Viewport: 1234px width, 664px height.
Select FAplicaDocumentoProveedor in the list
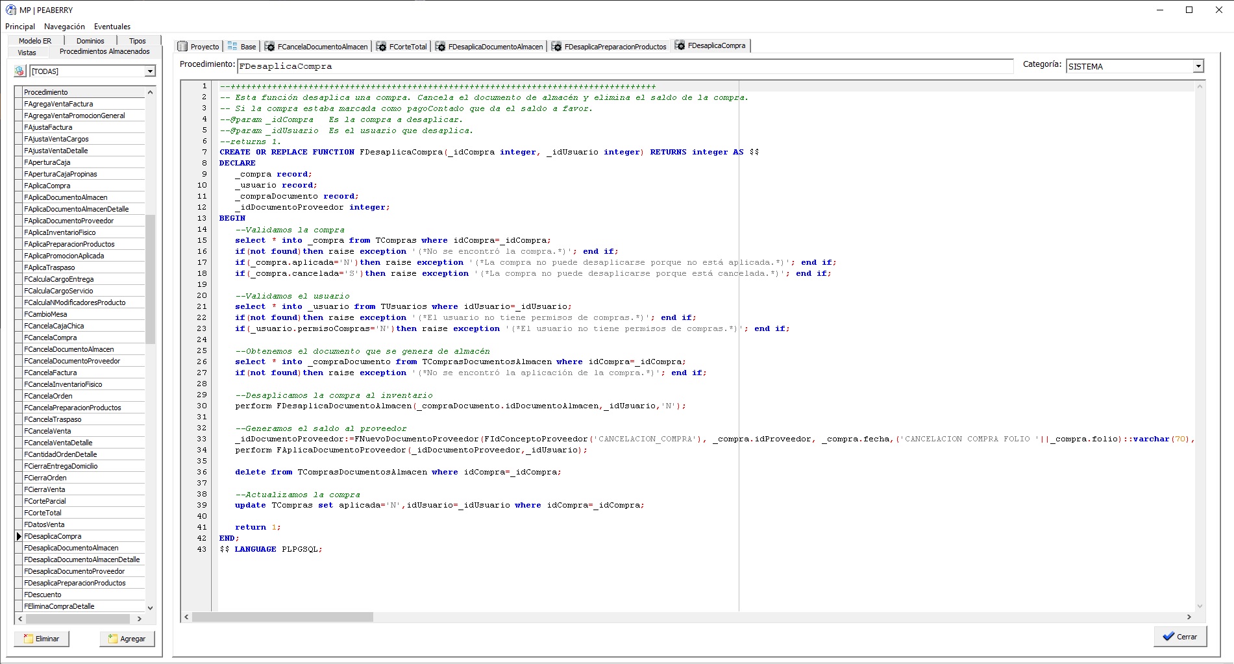84,221
